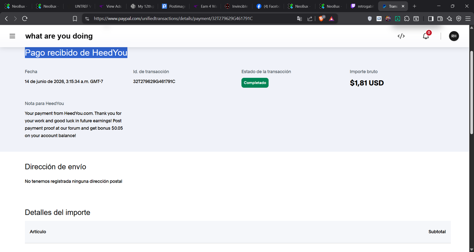Click the 'Subtotal' column header
The width and height of the screenshot is (474, 252).
point(437,232)
